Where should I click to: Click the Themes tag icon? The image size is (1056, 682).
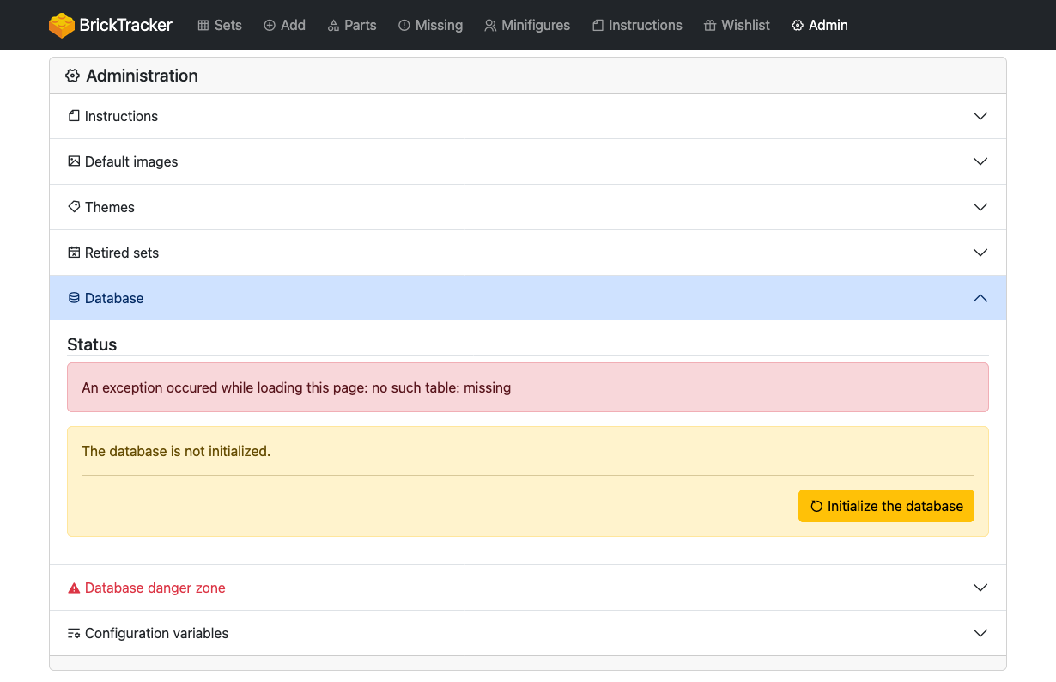pyautogui.click(x=74, y=207)
